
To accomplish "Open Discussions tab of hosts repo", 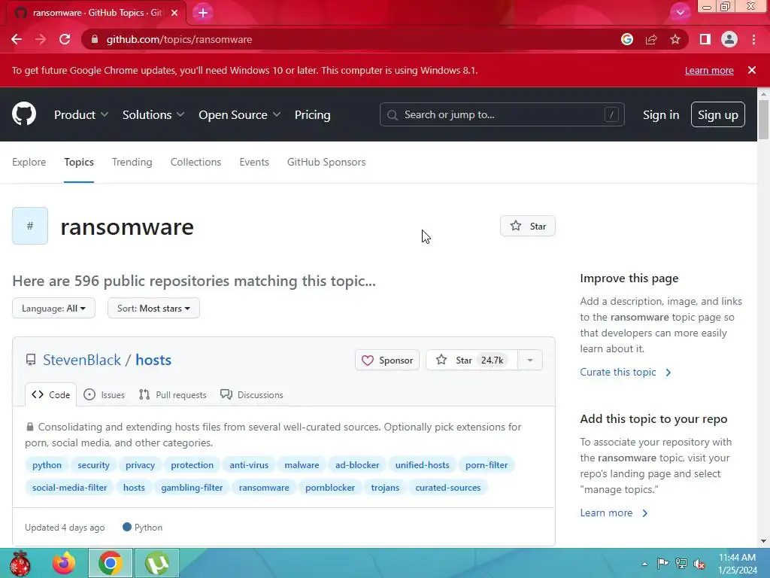I will [252, 394].
